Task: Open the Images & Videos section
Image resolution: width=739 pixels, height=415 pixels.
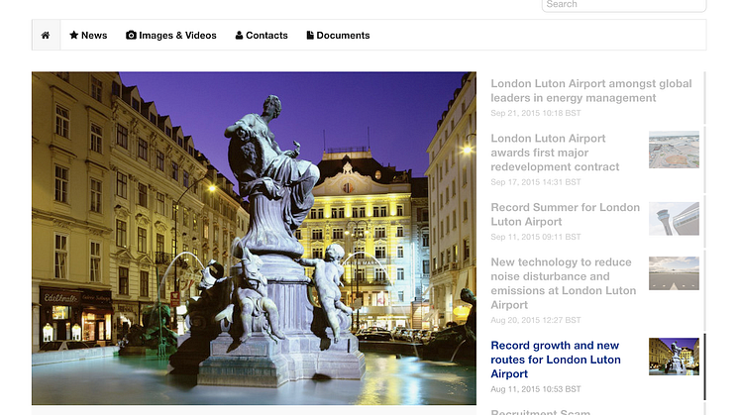Action: (x=171, y=36)
